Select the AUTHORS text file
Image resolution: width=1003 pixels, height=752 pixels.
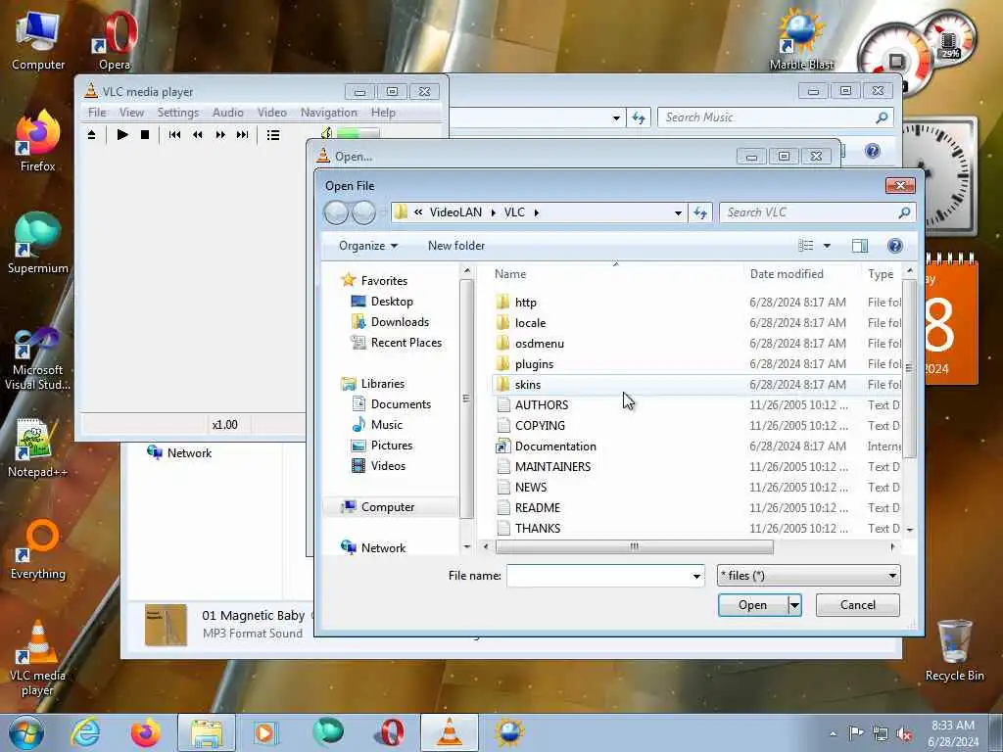point(541,405)
